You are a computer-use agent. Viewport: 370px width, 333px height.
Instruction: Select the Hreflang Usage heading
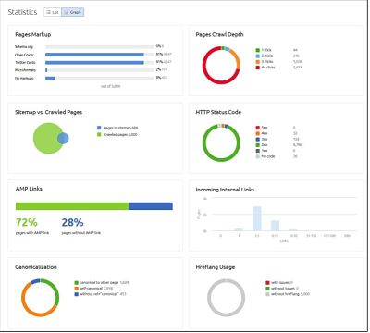pyautogui.click(x=216, y=267)
